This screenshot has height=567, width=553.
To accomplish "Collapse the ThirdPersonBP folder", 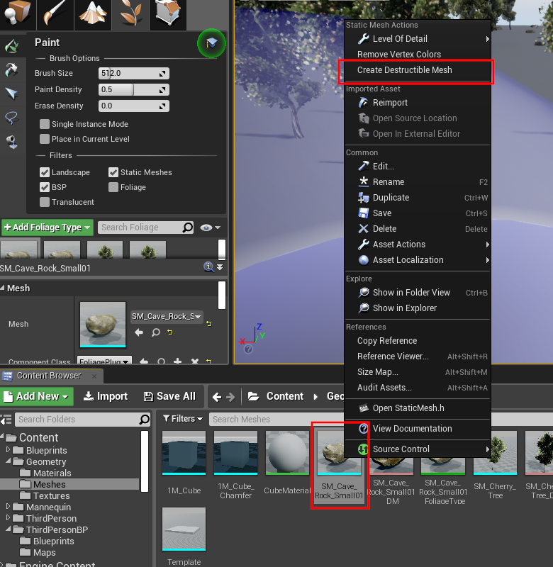I will [x=9, y=529].
